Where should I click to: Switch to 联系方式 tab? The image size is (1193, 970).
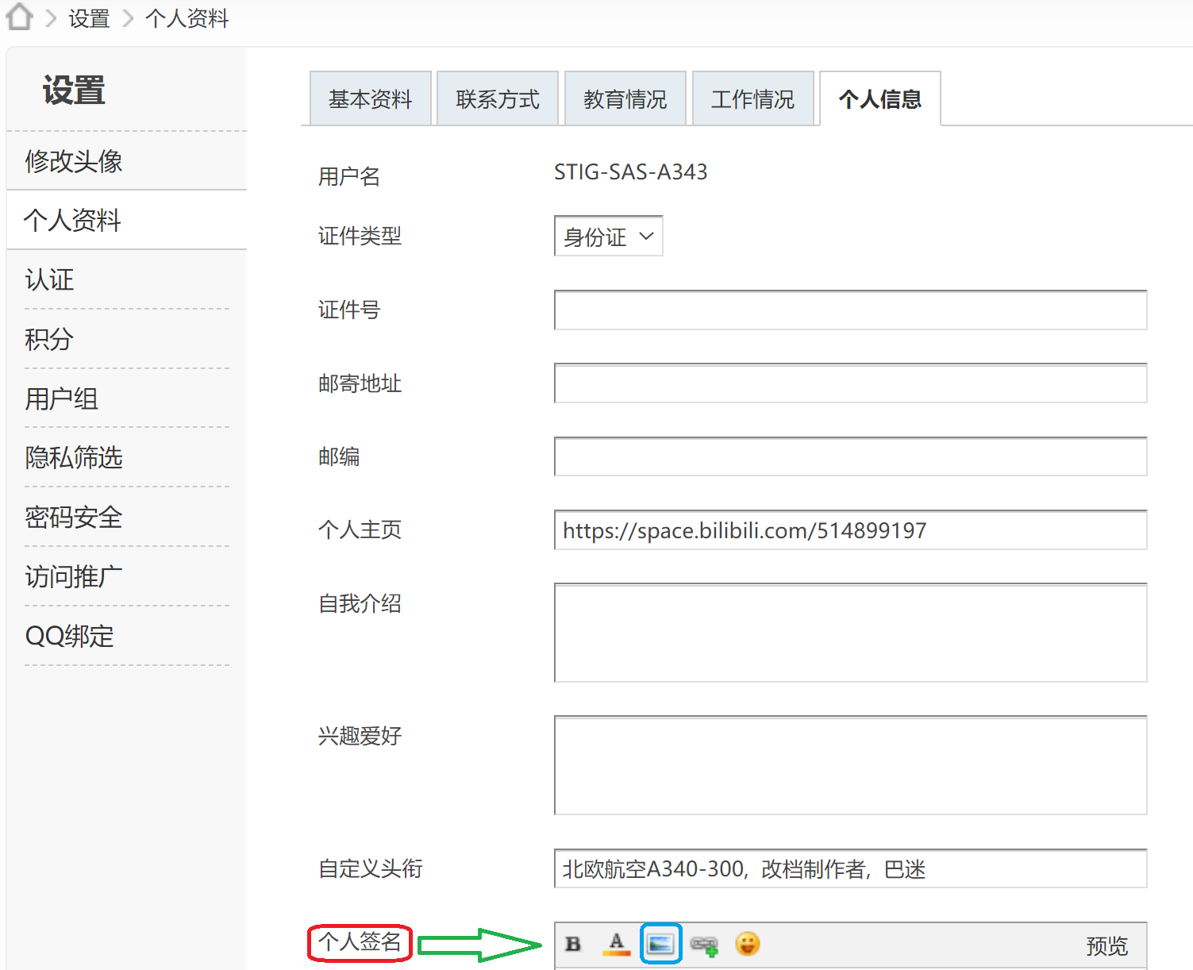pyautogui.click(x=498, y=98)
